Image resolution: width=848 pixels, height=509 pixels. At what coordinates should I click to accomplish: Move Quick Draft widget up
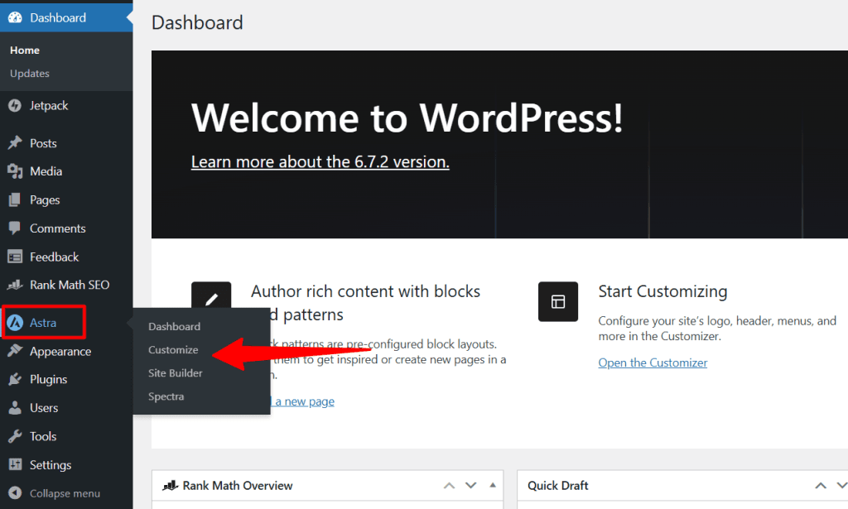tap(821, 486)
